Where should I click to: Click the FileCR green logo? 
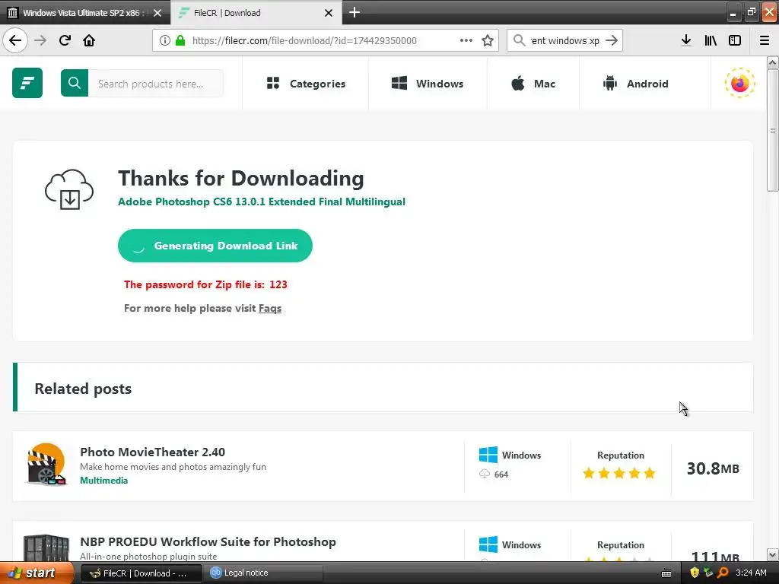tap(27, 83)
